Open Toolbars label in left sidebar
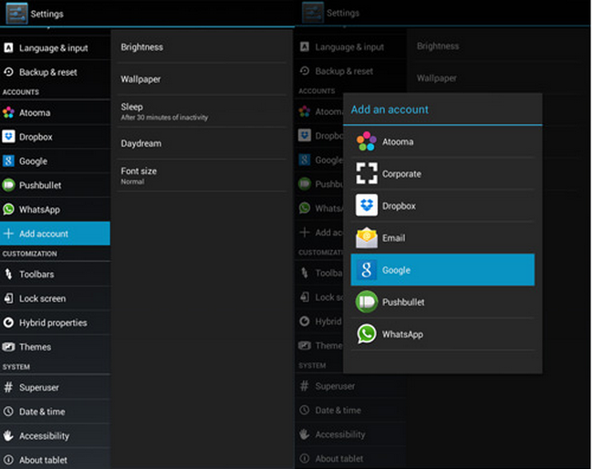593x469 pixels. pos(36,274)
